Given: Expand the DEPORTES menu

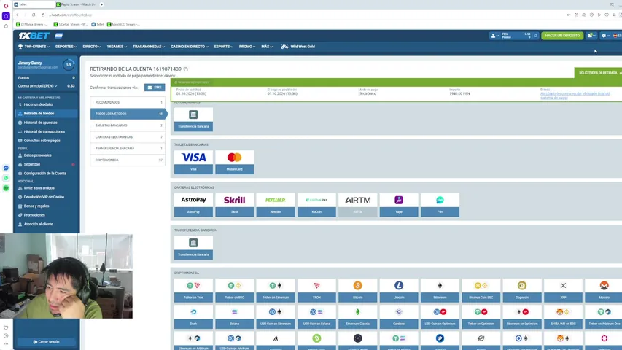Looking at the screenshot, I should coord(66,47).
